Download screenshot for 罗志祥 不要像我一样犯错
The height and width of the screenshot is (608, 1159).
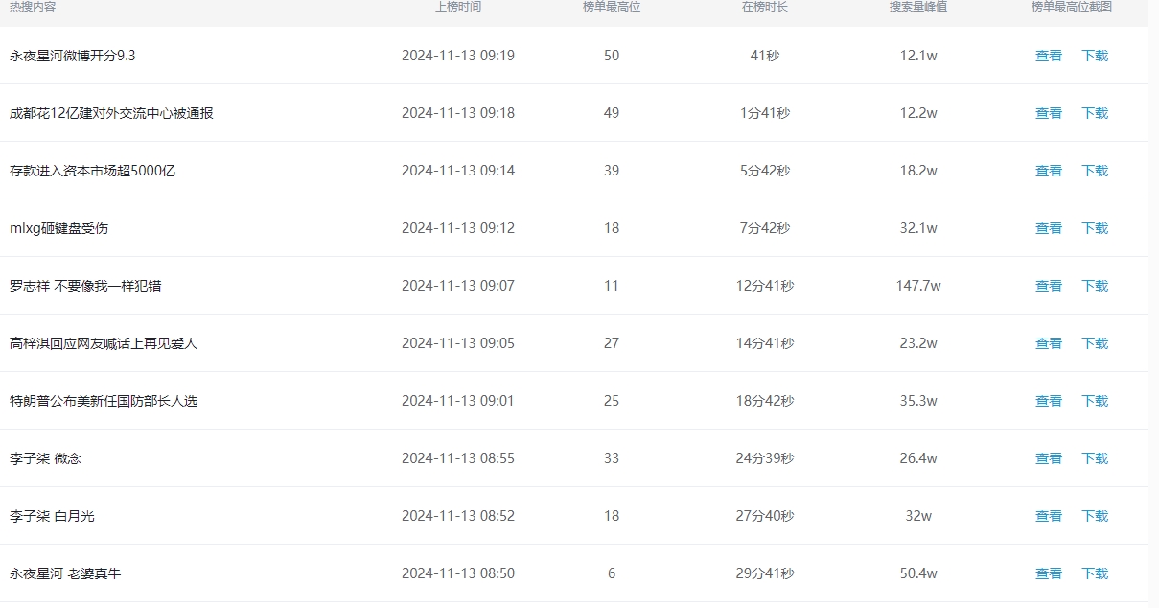(x=1095, y=286)
